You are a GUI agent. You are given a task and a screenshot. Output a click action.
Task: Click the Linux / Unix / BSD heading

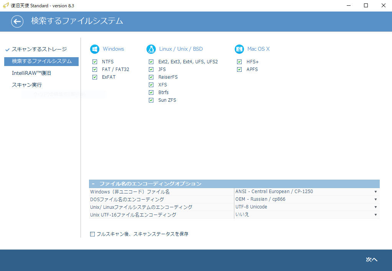pyautogui.click(x=181, y=49)
